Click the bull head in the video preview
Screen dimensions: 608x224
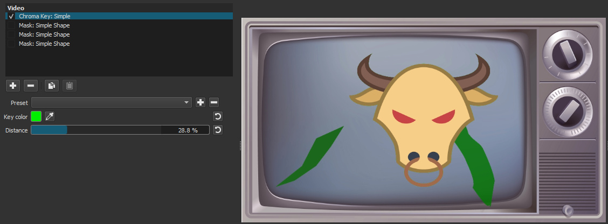424,120
